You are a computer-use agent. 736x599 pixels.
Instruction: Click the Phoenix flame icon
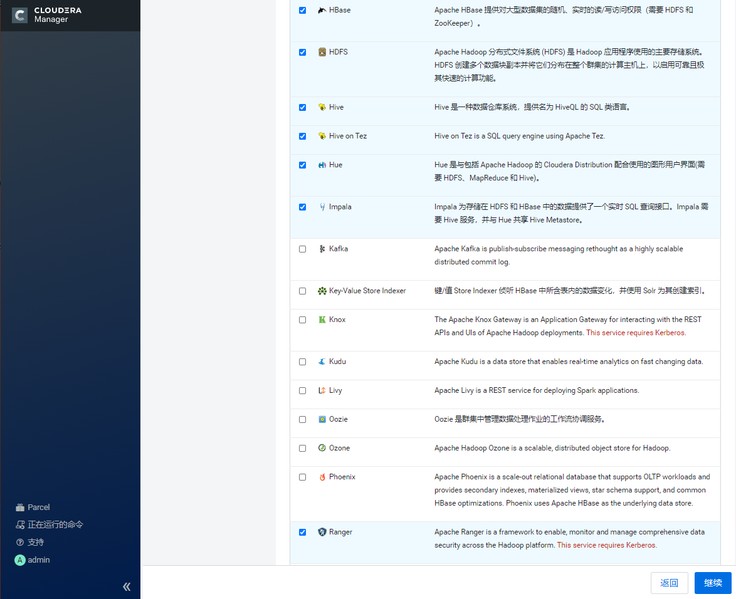(x=322, y=477)
